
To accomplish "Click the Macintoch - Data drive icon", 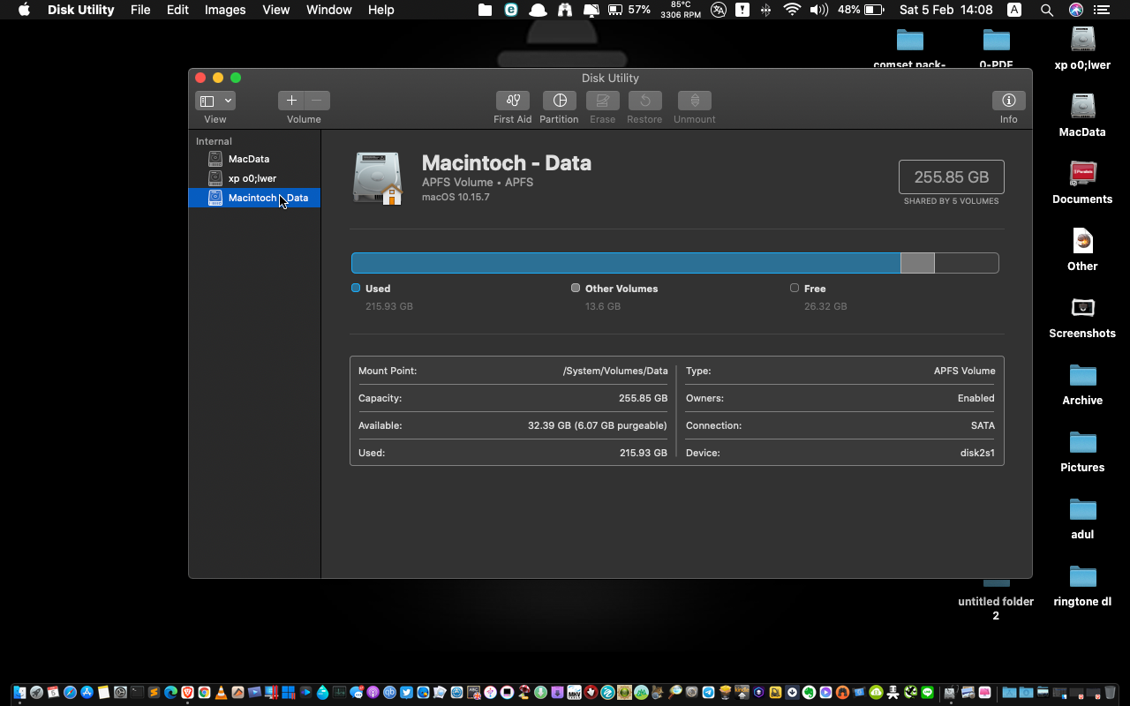I will 378,177.
